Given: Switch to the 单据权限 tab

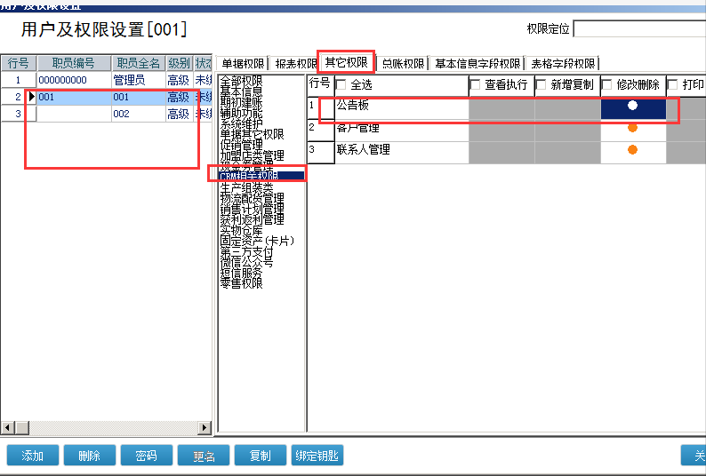Looking at the screenshot, I should (242, 63).
